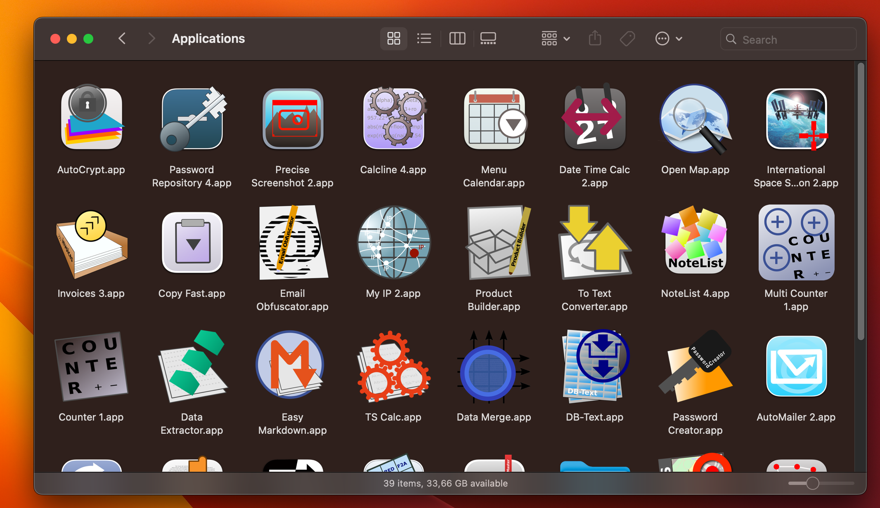Screen dimensions: 880x508
Task: Click the Calcline 4.app file name
Action: [x=393, y=170]
